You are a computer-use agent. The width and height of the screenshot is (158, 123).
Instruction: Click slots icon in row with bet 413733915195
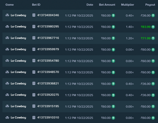click(7, 106)
